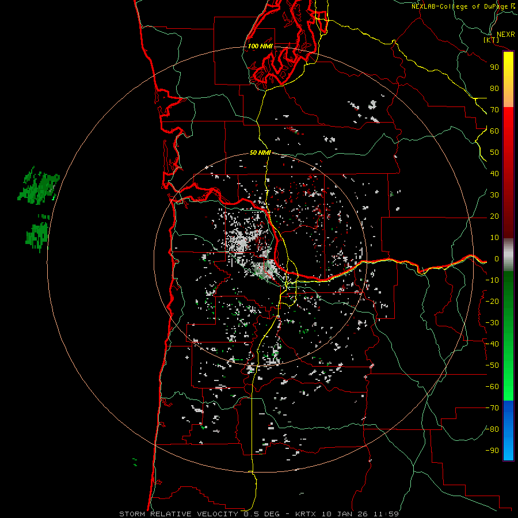This screenshot has height=518, width=518.
Task: Select the -70 value on velocity scale
Action: pyautogui.click(x=492, y=408)
